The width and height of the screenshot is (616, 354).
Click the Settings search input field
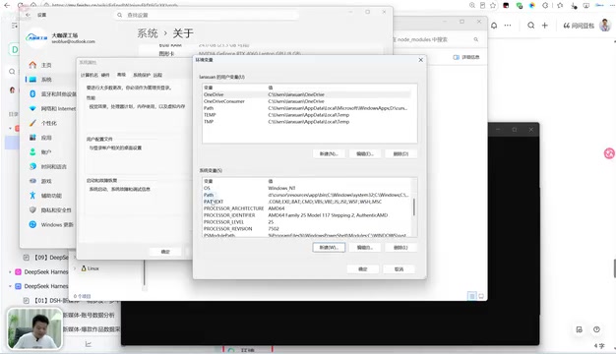pos(207,15)
